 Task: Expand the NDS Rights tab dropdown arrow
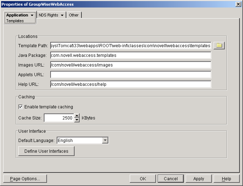(62, 15)
